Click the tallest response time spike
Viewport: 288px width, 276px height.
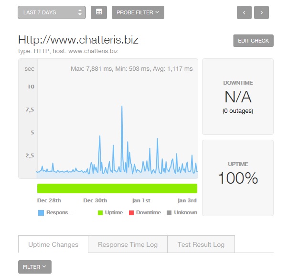(122, 106)
